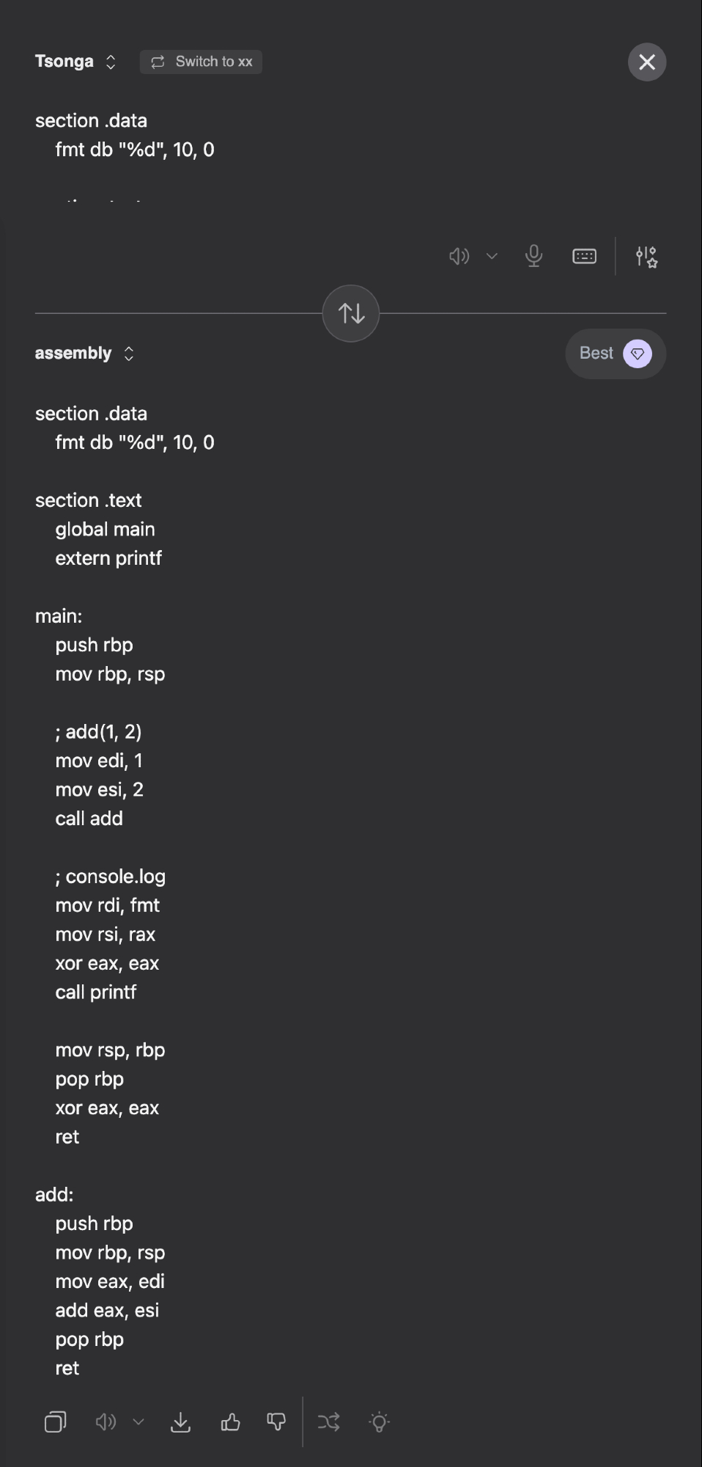The width and height of the screenshot is (702, 1467).
Task: Click the shuffle alternative translation icon
Action: (328, 1422)
